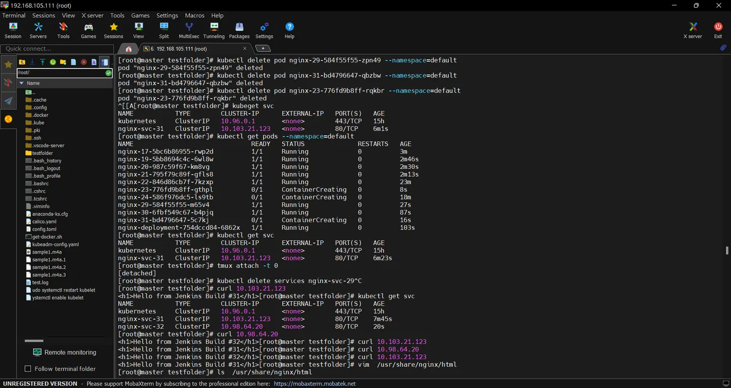This screenshot has height=388, width=731.
Task: Click the MultiExec toolbar icon
Action: [189, 30]
